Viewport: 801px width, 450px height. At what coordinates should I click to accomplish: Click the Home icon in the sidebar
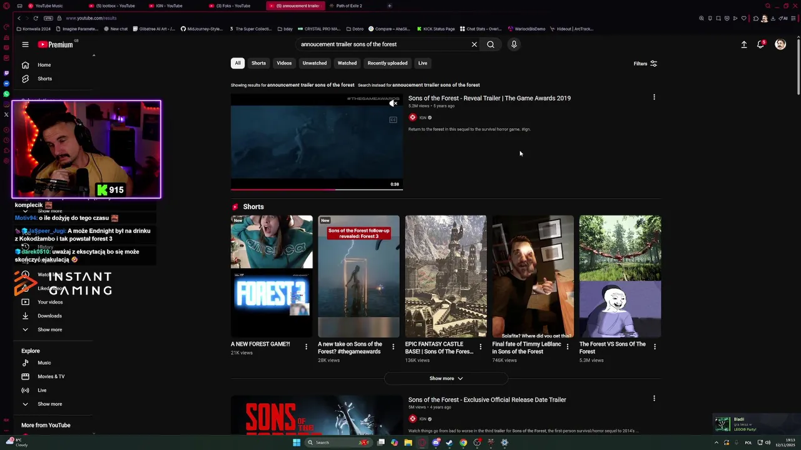25,65
